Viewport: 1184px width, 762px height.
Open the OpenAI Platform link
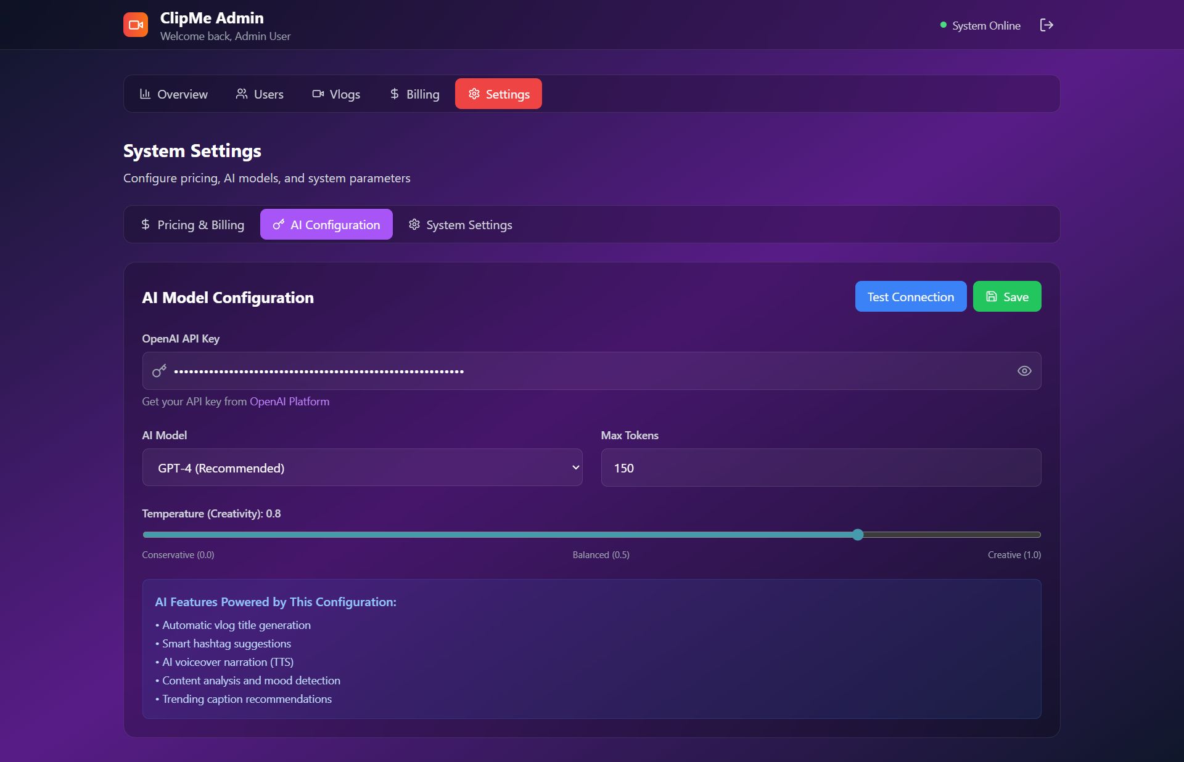coord(289,402)
